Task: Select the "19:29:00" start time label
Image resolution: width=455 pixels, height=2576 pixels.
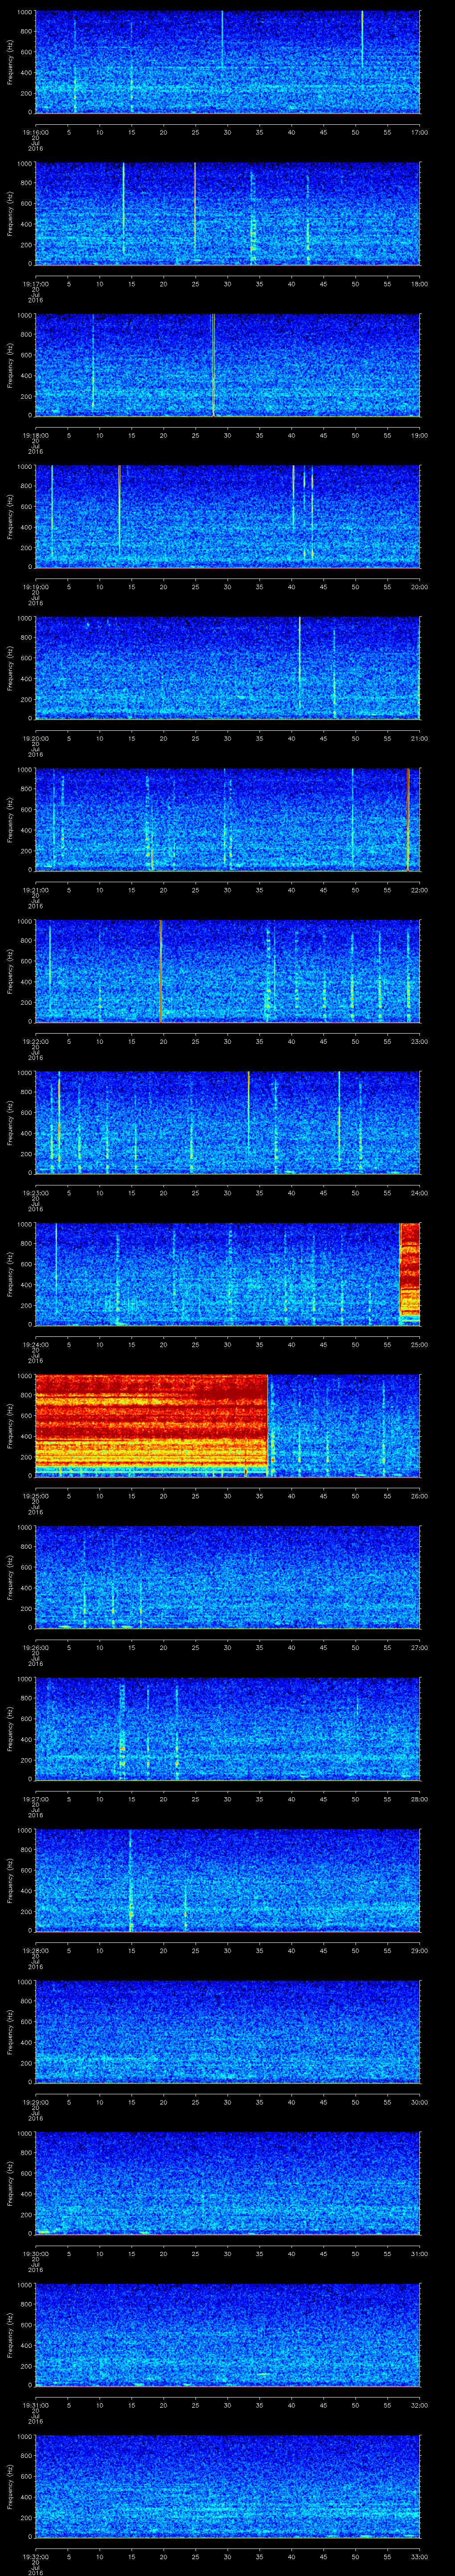Action: [x=35, y=2102]
